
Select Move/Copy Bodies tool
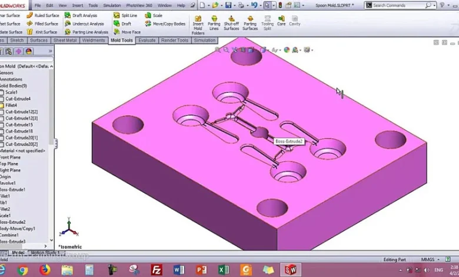[x=165, y=24]
